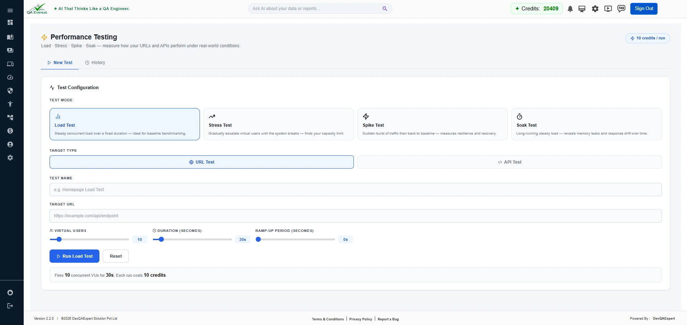687x325 pixels.
Task: Click the Sign Out button
Action: point(644,9)
